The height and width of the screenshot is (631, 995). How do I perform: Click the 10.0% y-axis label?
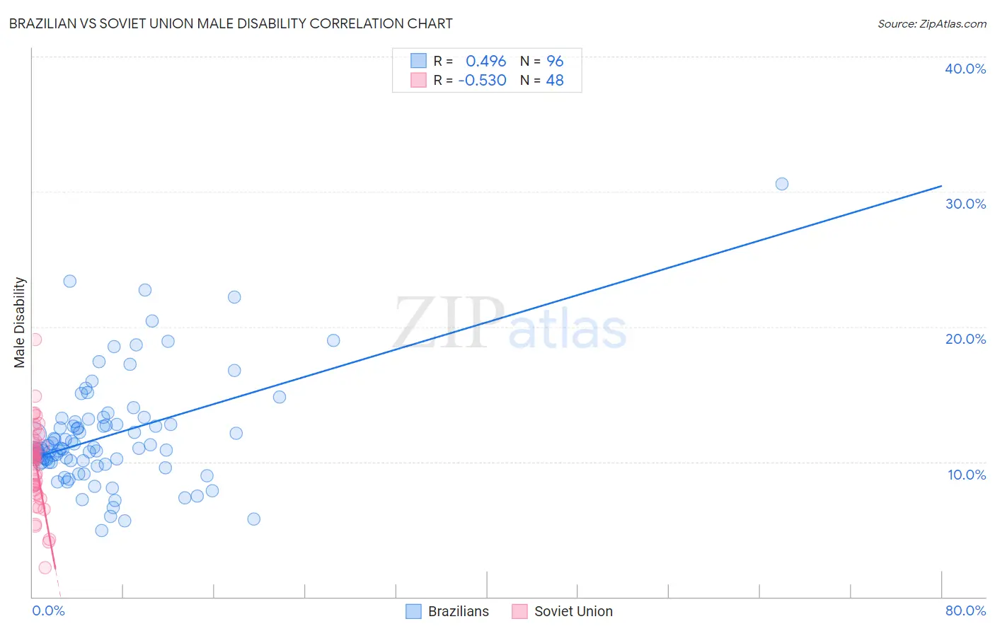[x=967, y=475]
